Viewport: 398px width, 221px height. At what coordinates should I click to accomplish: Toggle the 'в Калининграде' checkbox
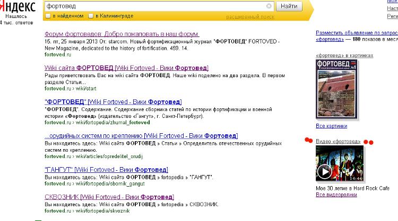(91, 16)
